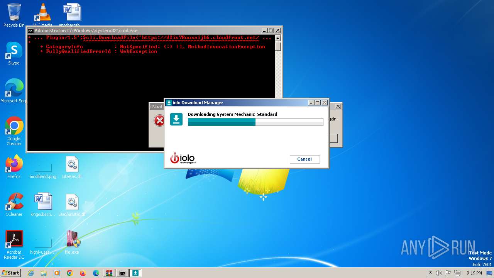This screenshot has width=494, height=278.
Task: Minimize the iolo Download Manager window
Action: (x=311, y=103)
